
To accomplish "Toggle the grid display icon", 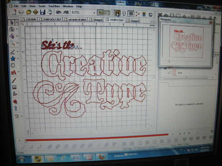I will point(131,14).
